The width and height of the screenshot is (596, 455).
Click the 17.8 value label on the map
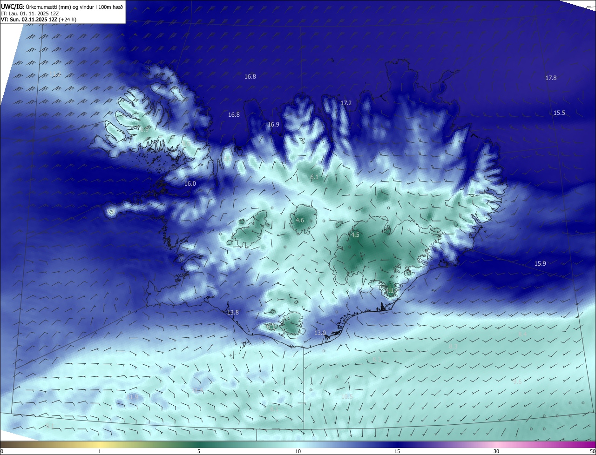tap(551, 78)
